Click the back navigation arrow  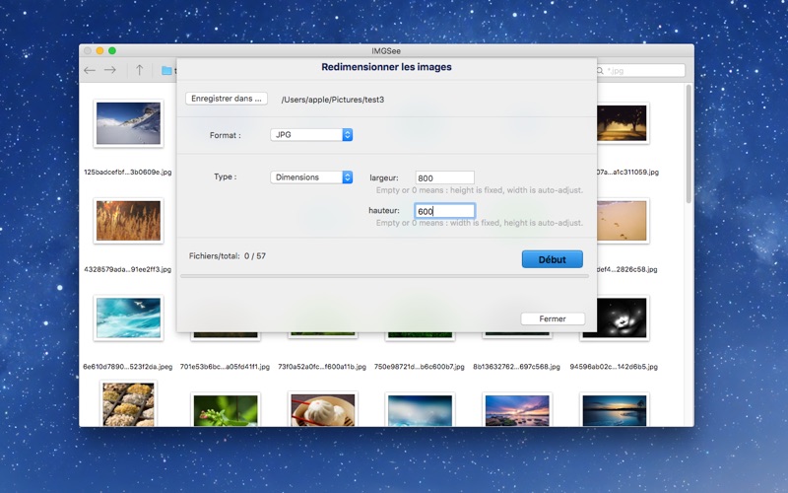pos(90,70)
